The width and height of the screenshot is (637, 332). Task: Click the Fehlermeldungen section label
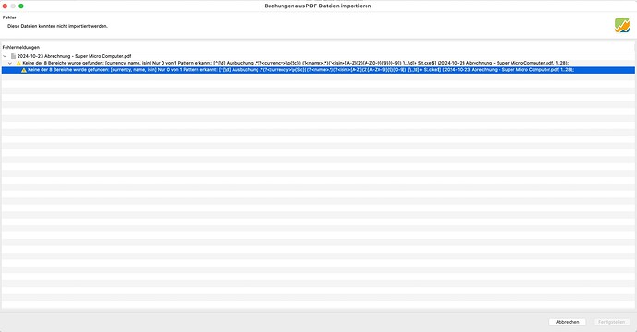pyautogui.click(x=21, y=47)
